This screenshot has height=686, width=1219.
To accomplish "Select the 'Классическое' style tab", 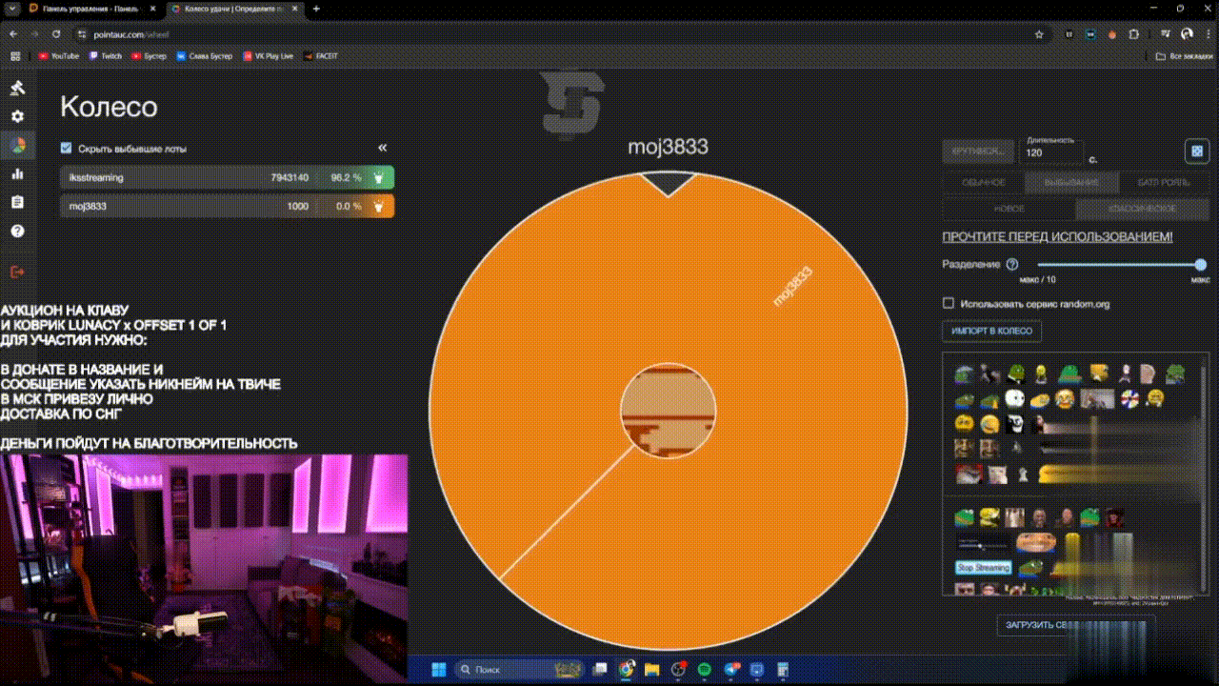I will click(x=1142, y=209).
